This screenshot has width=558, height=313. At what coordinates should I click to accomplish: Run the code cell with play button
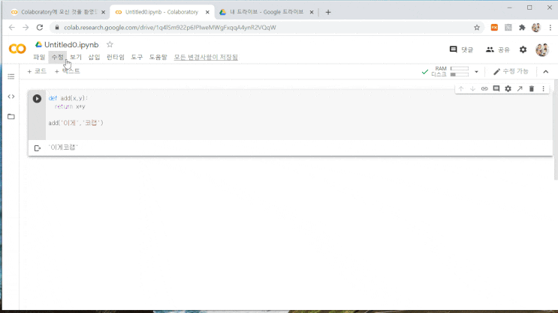tap(37, 99)
